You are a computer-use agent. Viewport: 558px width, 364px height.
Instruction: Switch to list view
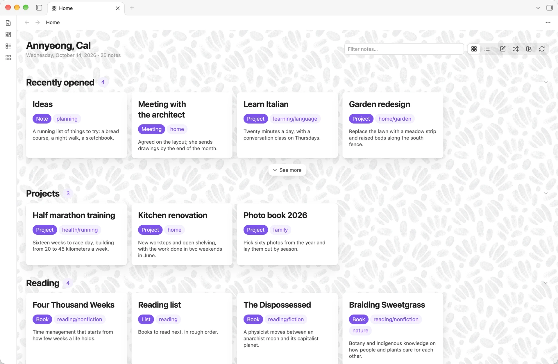[487, 49]
